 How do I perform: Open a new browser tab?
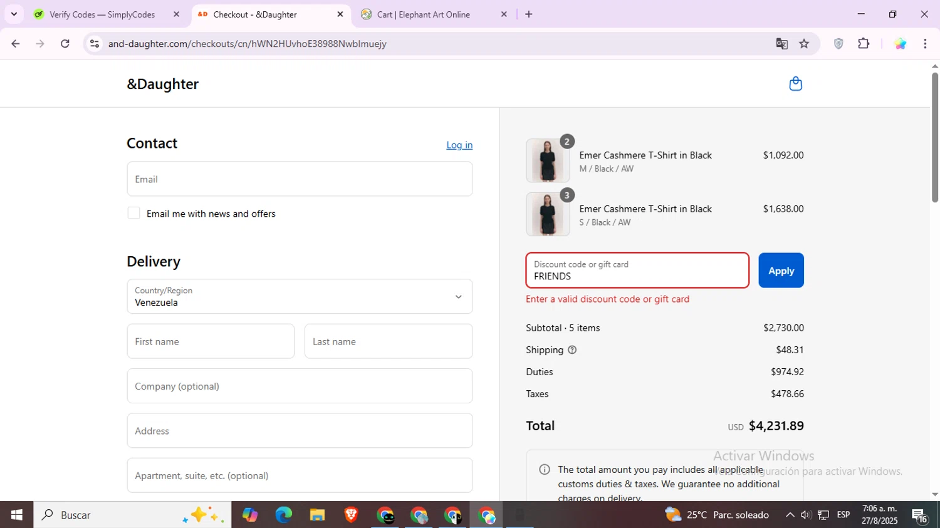(528, 14)
